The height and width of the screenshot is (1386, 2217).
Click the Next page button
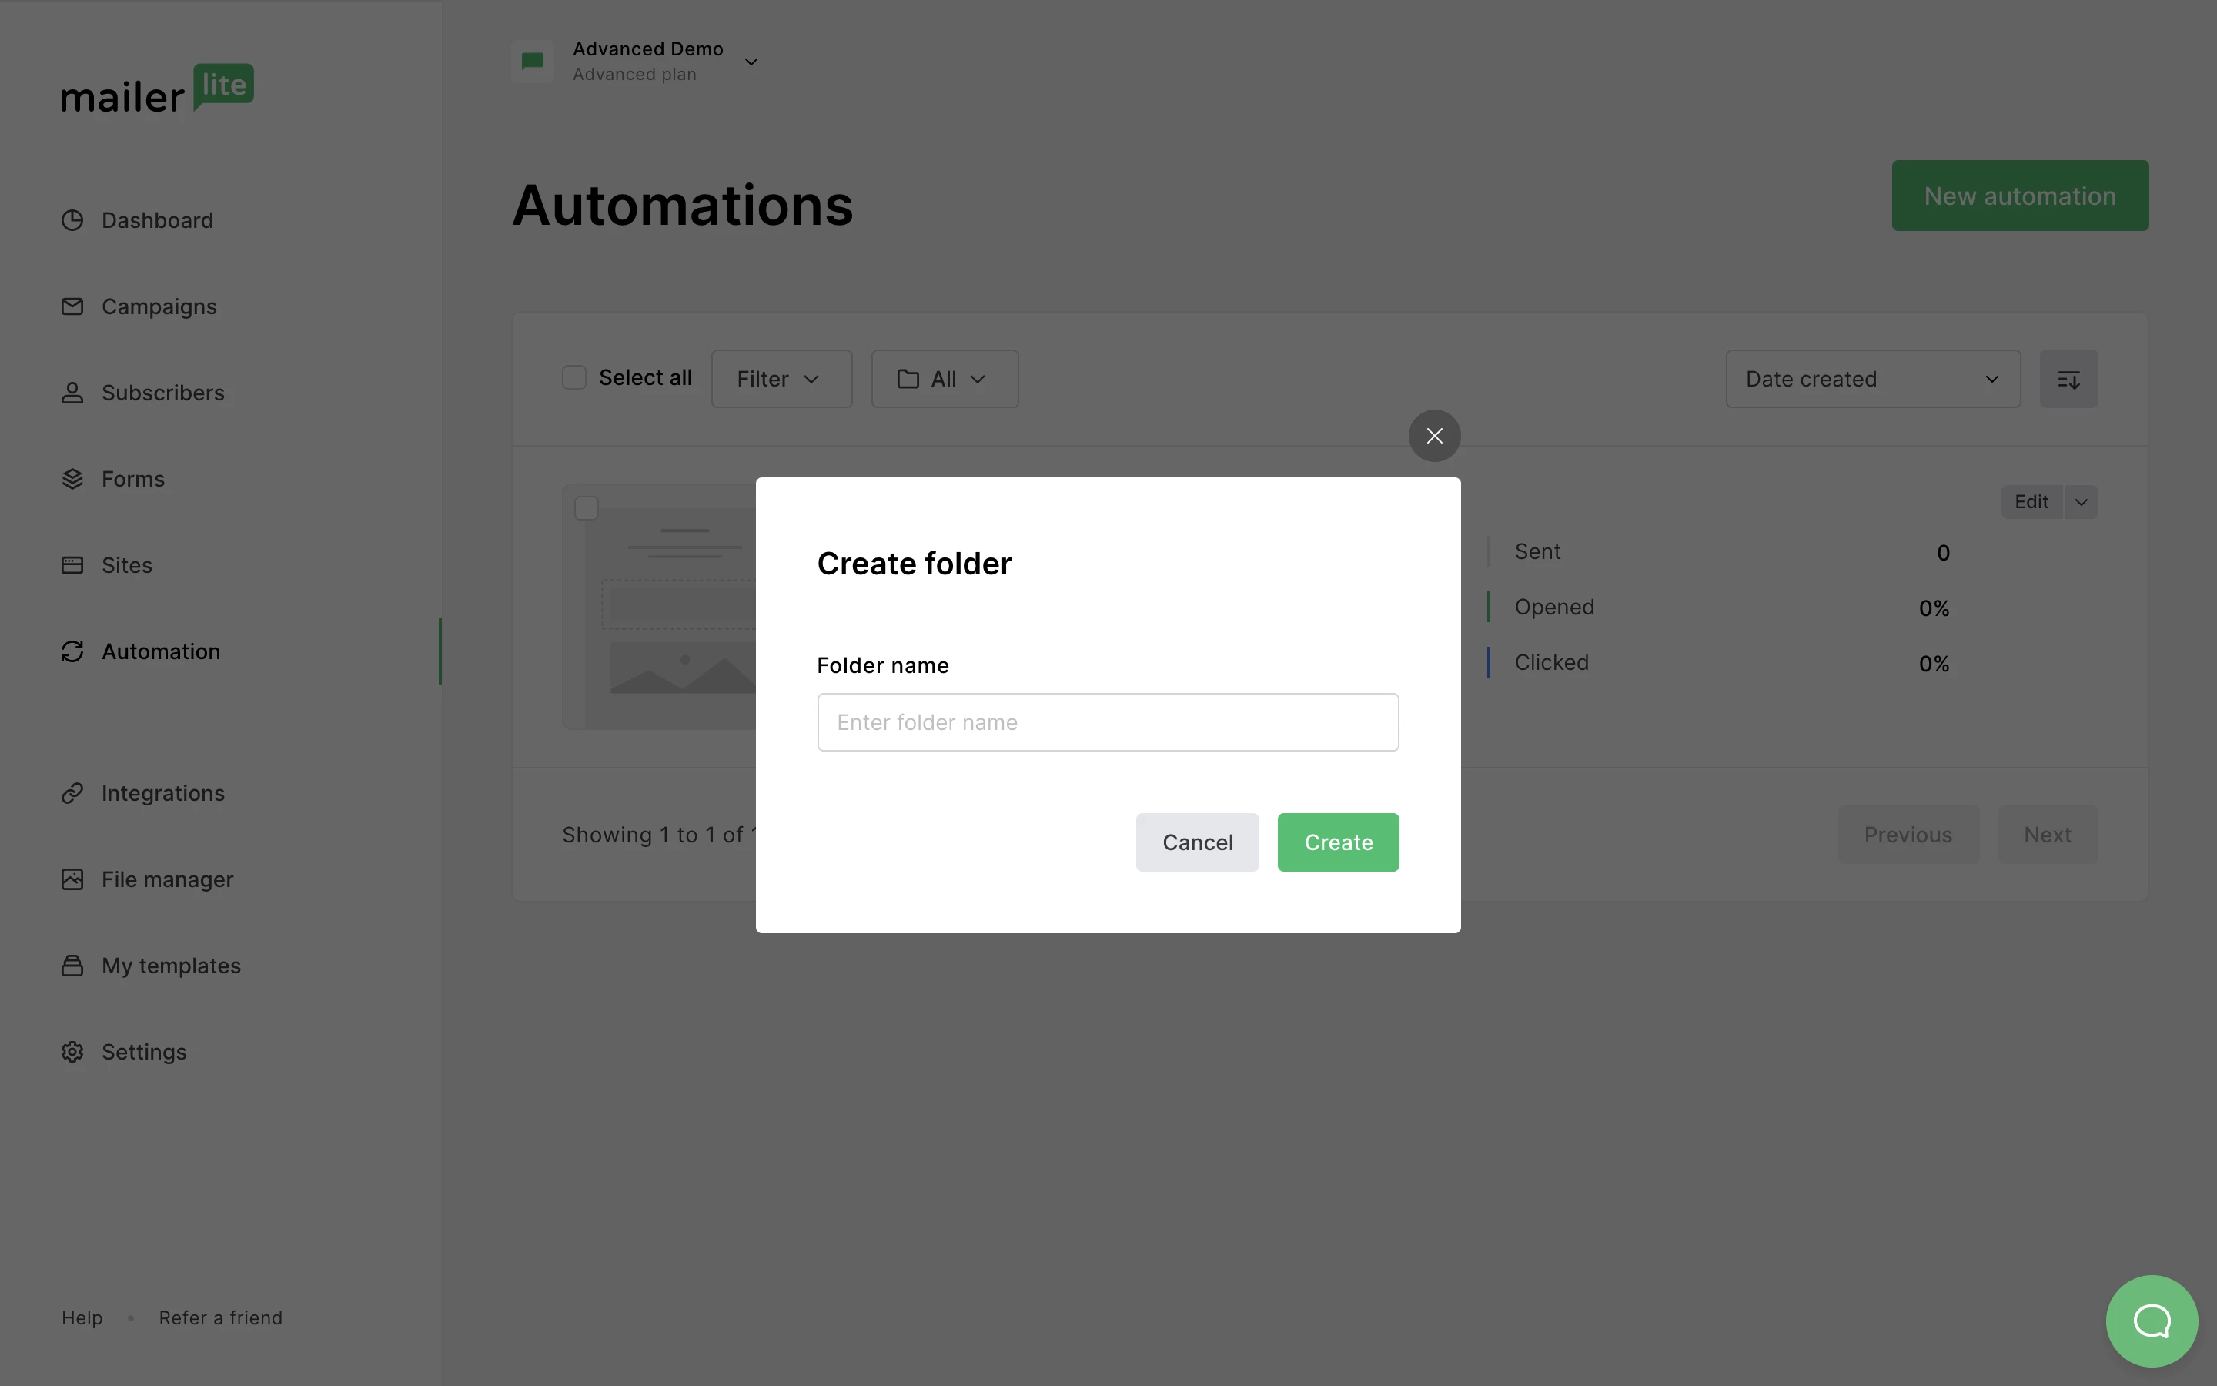(x=2047, y=834)
